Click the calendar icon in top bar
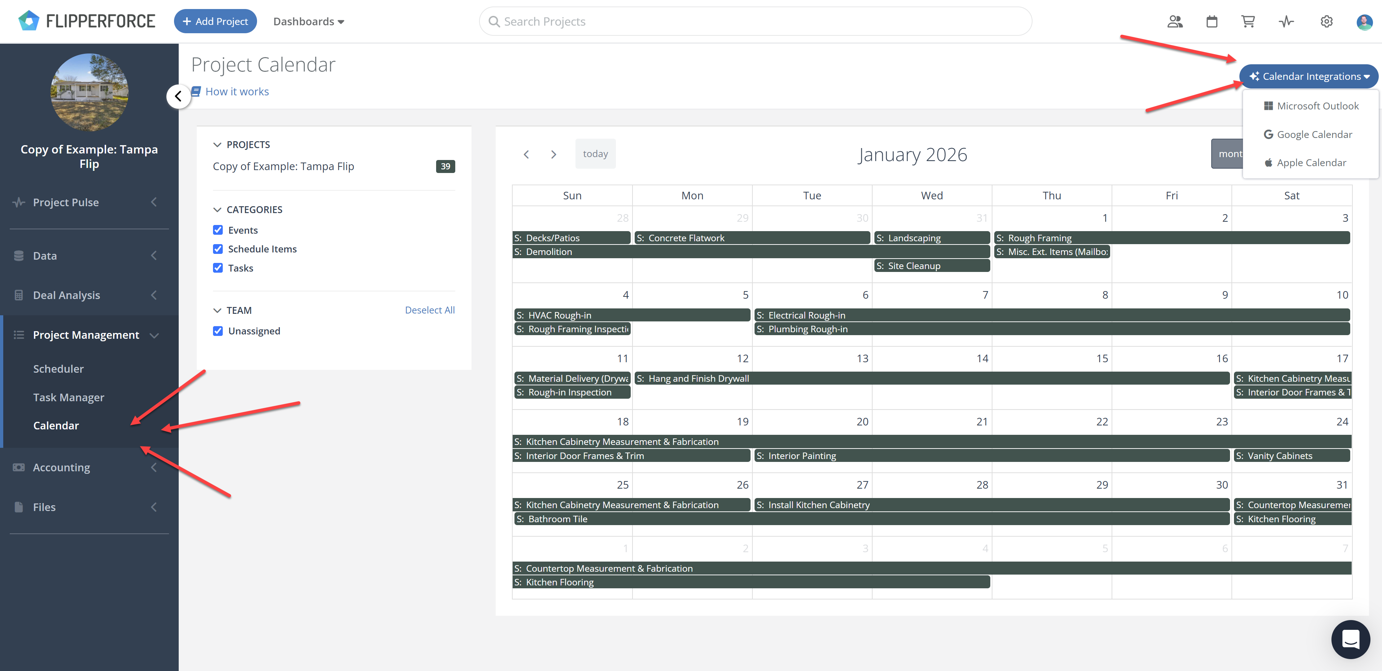The height and width of the screenshot is (671, 1382). point(1212,21)
